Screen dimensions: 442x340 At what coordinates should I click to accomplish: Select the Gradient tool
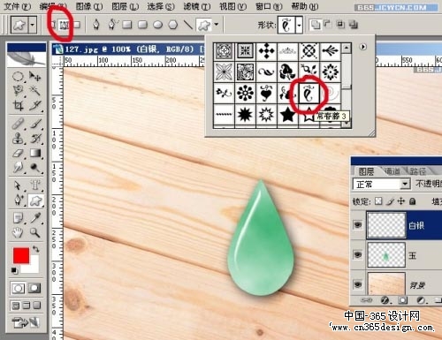coord(35,153)
